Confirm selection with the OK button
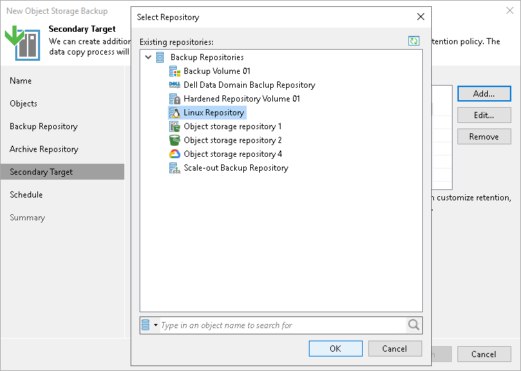521x371 pixels. [336, 348]
